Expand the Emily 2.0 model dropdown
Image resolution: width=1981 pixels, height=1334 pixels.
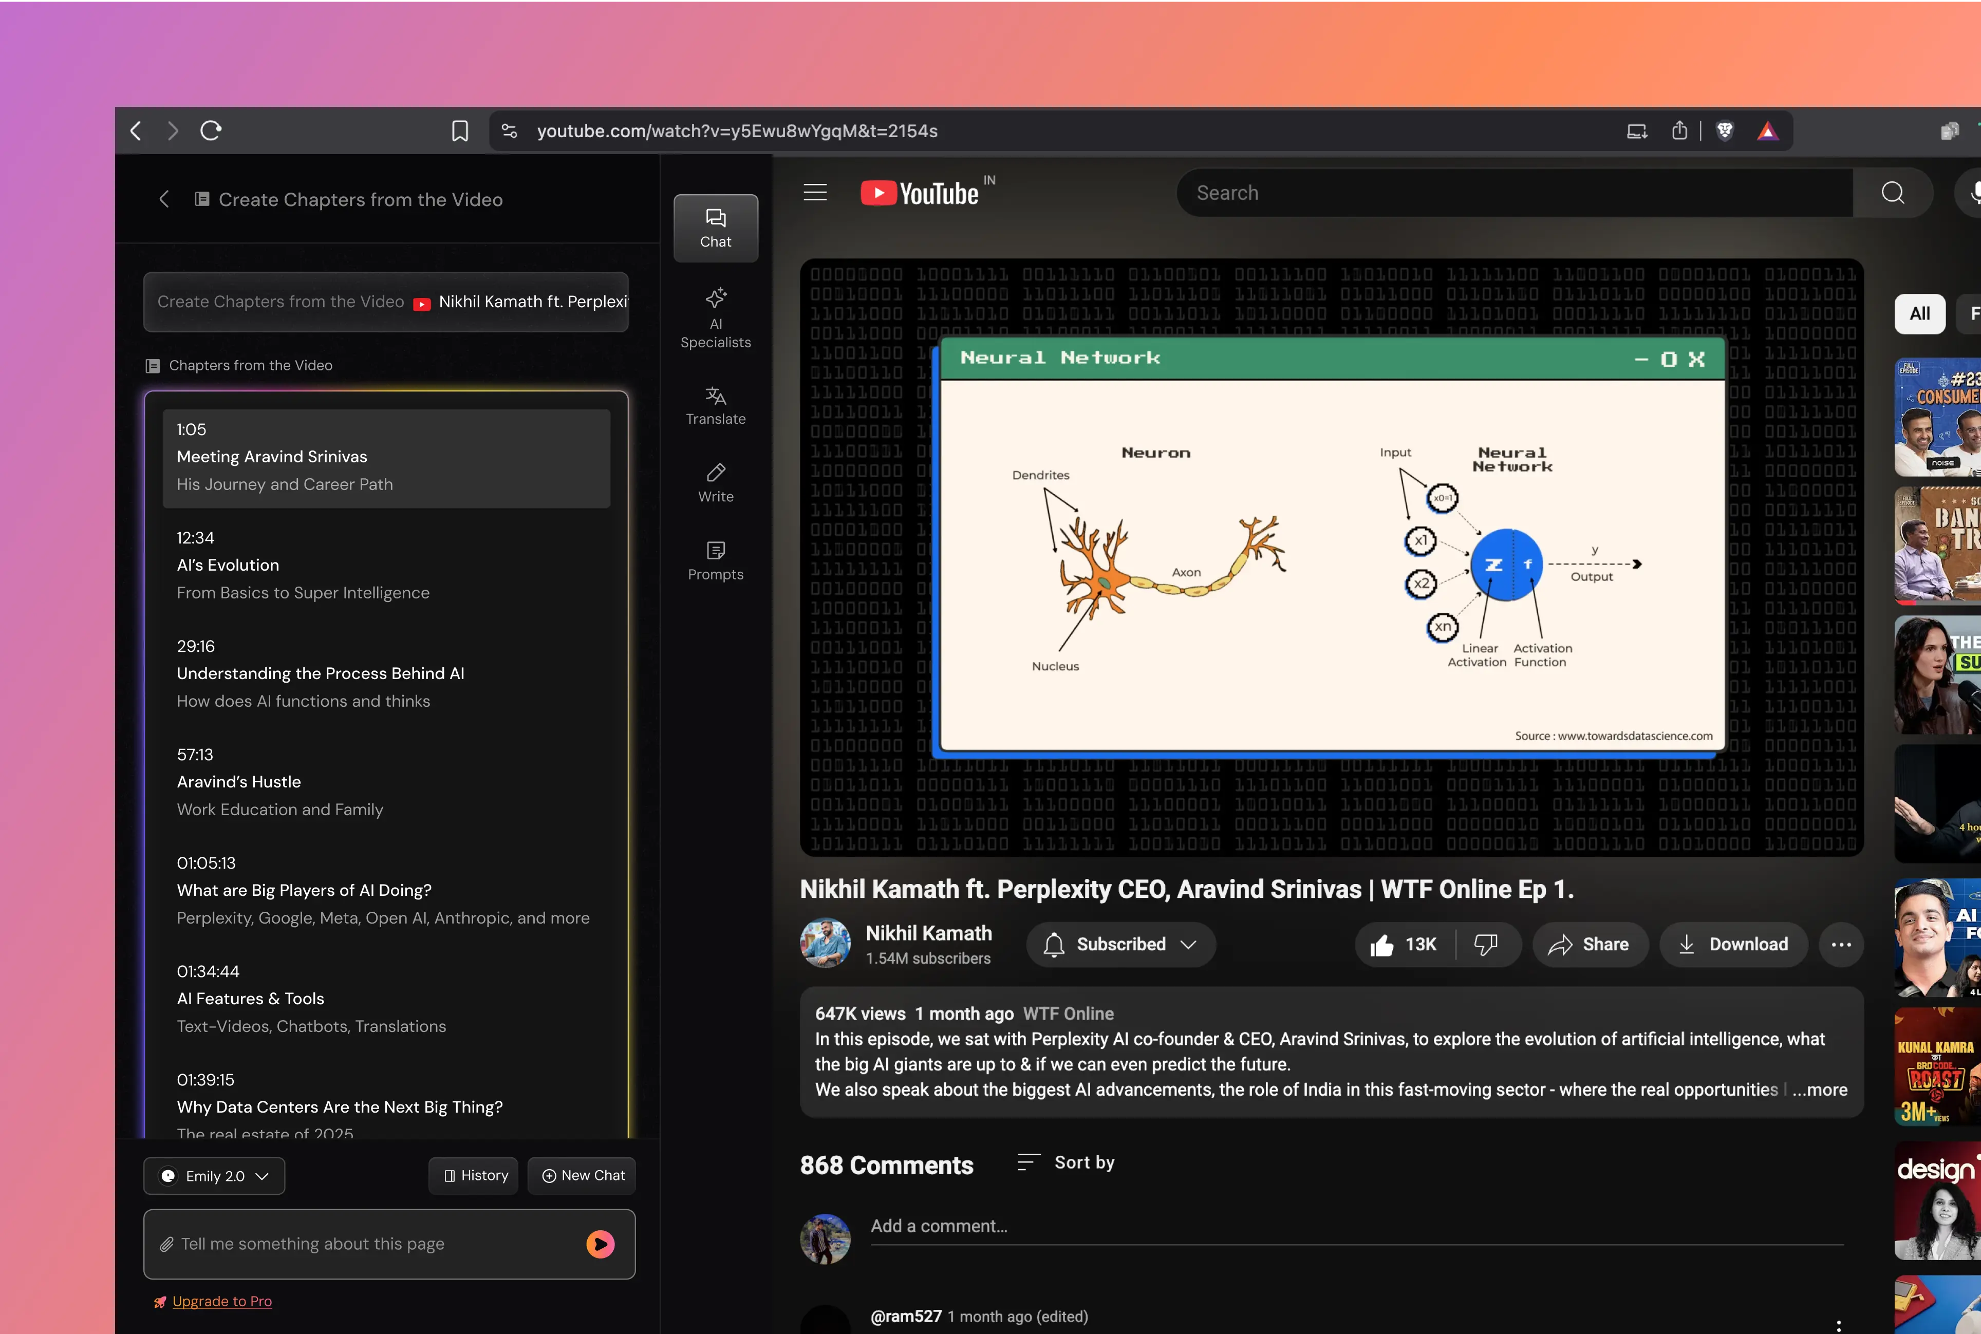[214, 1176]
